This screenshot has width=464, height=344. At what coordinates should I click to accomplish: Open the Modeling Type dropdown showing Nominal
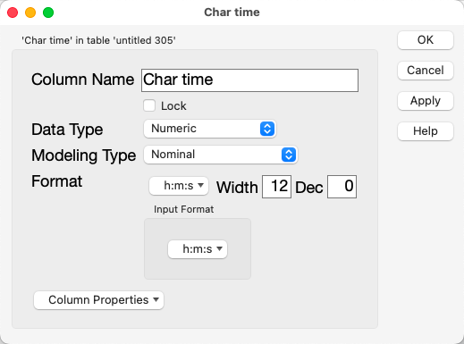coord(221,155)
